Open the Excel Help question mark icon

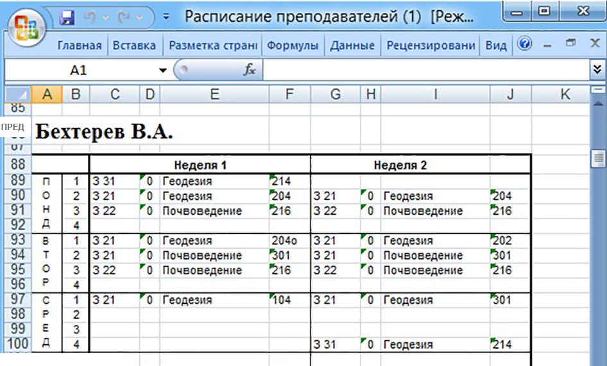coord(524,45)
